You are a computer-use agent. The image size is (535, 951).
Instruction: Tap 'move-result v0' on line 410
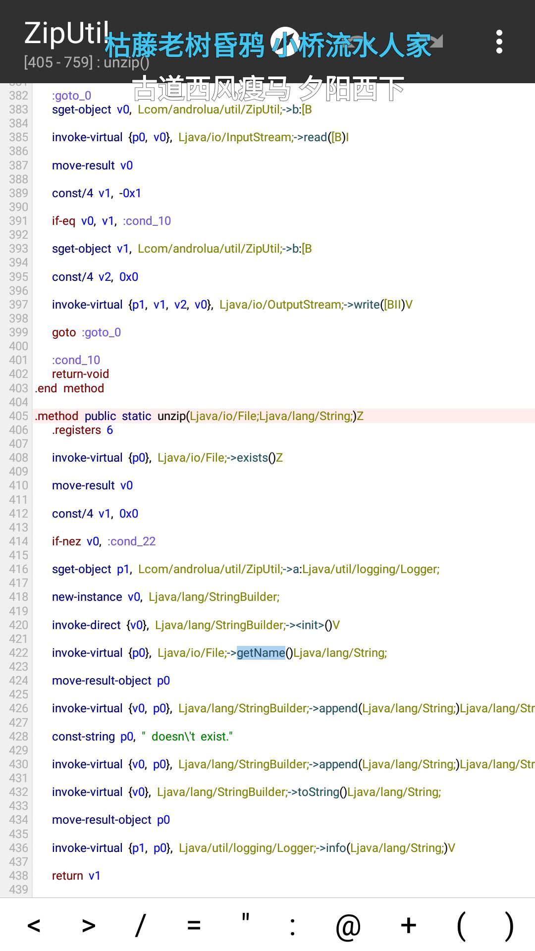point(92,485)
